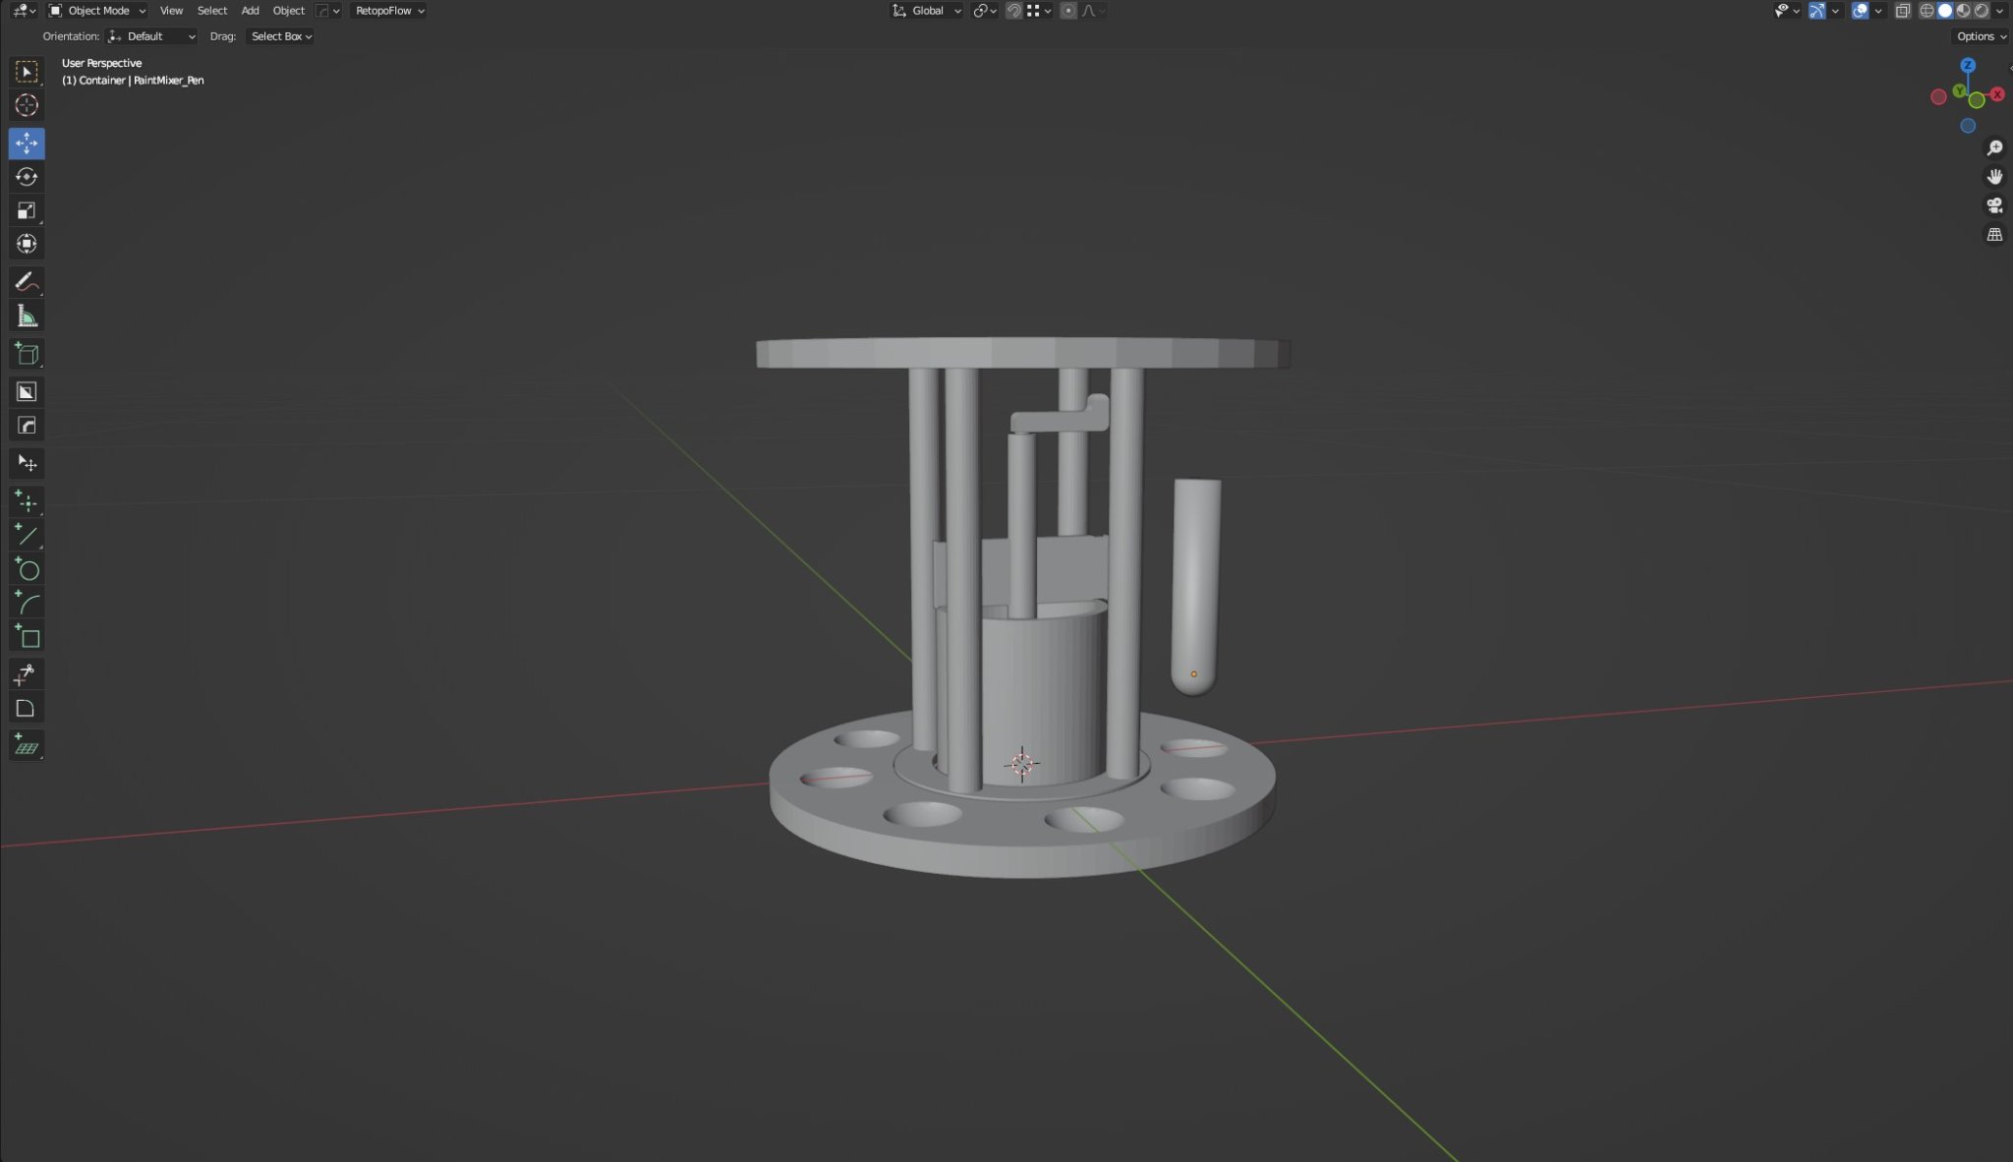The height and width of the screenshot is (1162, 2013).
Task: Choose the Measure tool
Action: point(27,317)
